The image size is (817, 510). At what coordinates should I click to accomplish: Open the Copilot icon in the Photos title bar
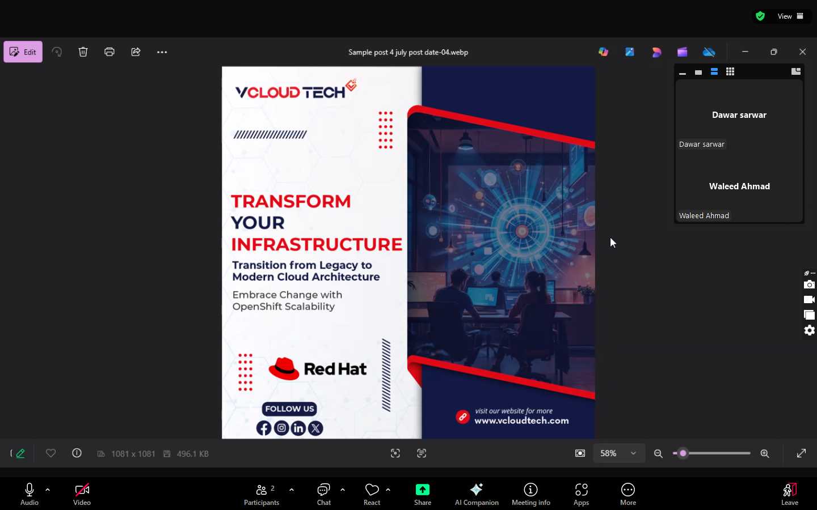click(604, 52)
